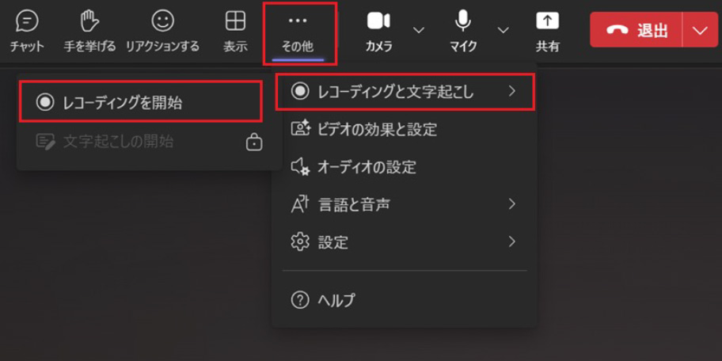Open the 表示 view layout options
This screenshot has width=722, height=361.
point(236,32)
